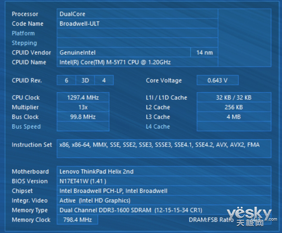This screenshot has height=233, width=282.
Task: Select the CPUID Vendor value "GenuineIntel"
Action: [x=124, y=52]
